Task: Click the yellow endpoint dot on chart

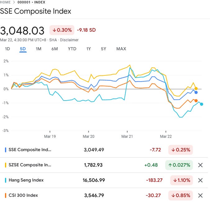Action: 196,88
